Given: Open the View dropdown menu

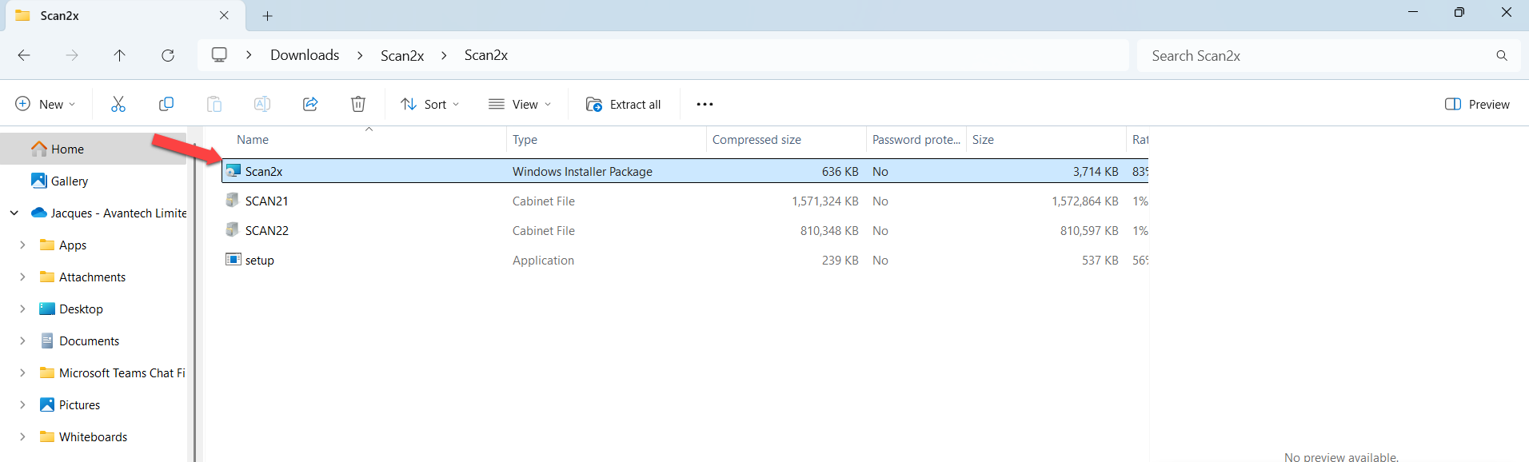Looking at the screenshot, I should click(x=520, y=104).
